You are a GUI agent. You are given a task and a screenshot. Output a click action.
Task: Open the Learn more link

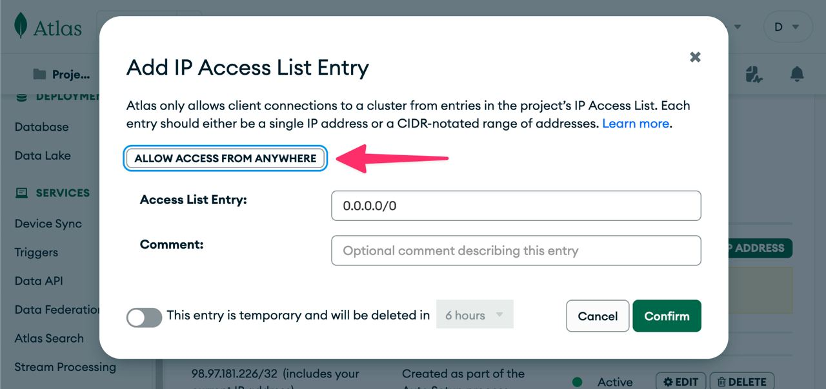click(635, 123)
